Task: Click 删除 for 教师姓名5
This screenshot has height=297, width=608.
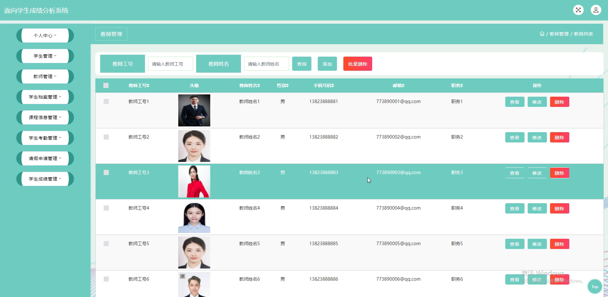Action: [559, 244]
